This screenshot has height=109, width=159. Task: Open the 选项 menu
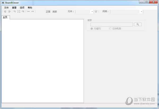22,8
